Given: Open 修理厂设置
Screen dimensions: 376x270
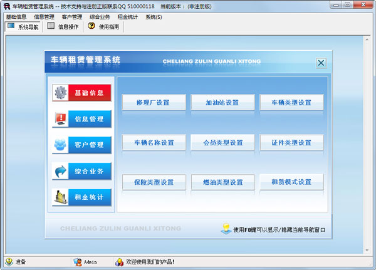Looking at the screenshot, I should [x=154, y=102].
